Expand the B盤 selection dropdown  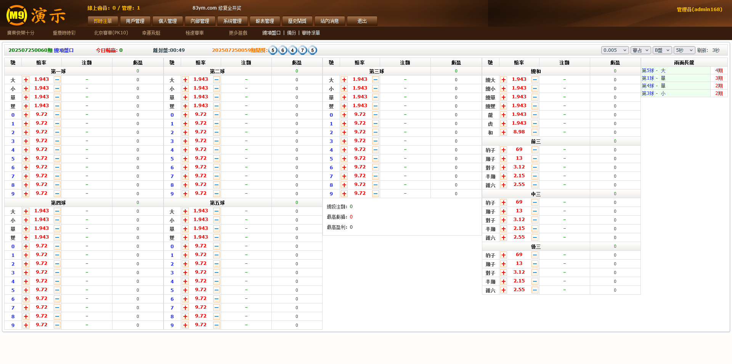tap(662, 50)
